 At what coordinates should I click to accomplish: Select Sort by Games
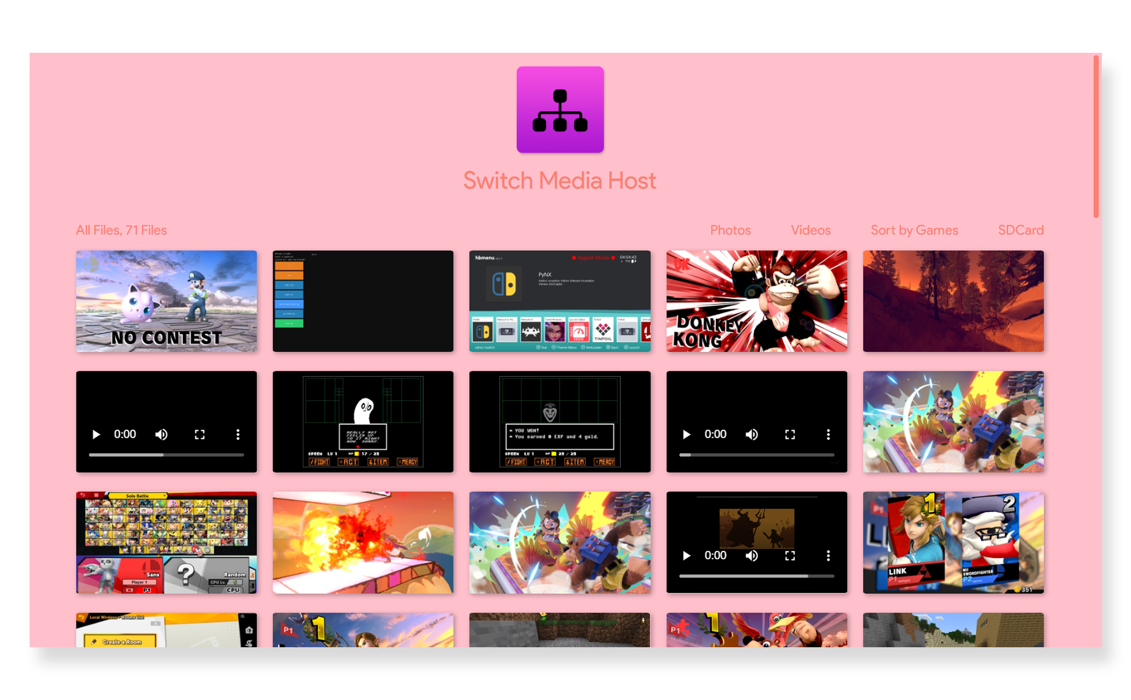[914, 230]
